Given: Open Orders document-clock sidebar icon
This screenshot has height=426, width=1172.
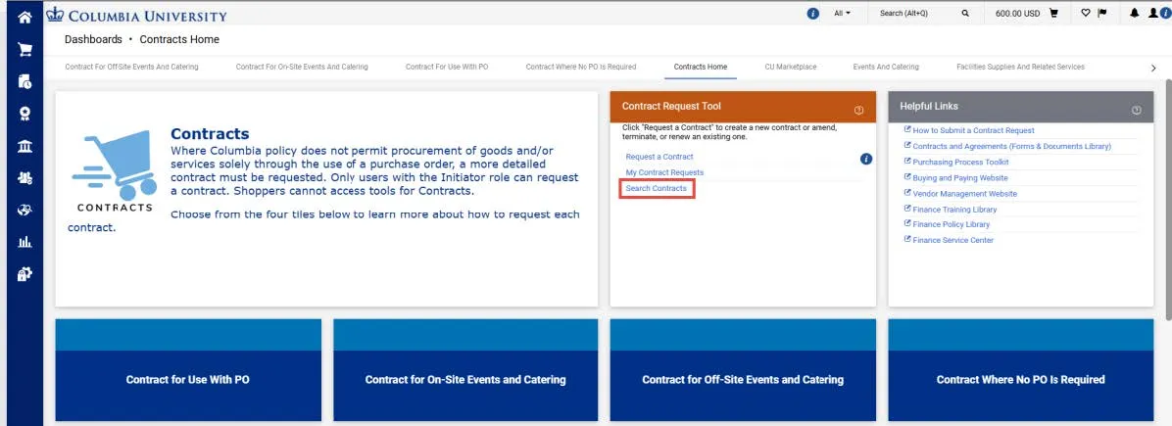Looking at the screenshot, I should tap(24, 81).
